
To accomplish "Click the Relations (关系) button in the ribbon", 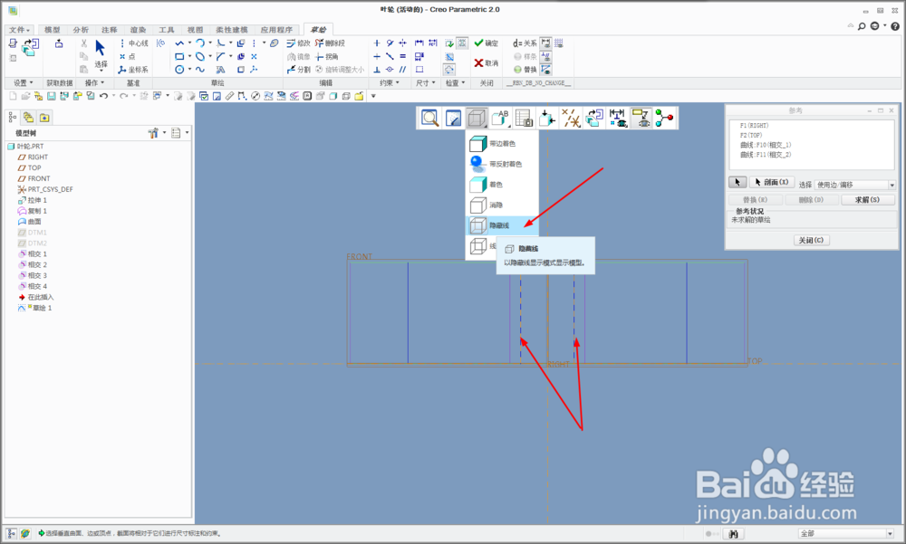I will pyautogui.click(x=525, y=43).
